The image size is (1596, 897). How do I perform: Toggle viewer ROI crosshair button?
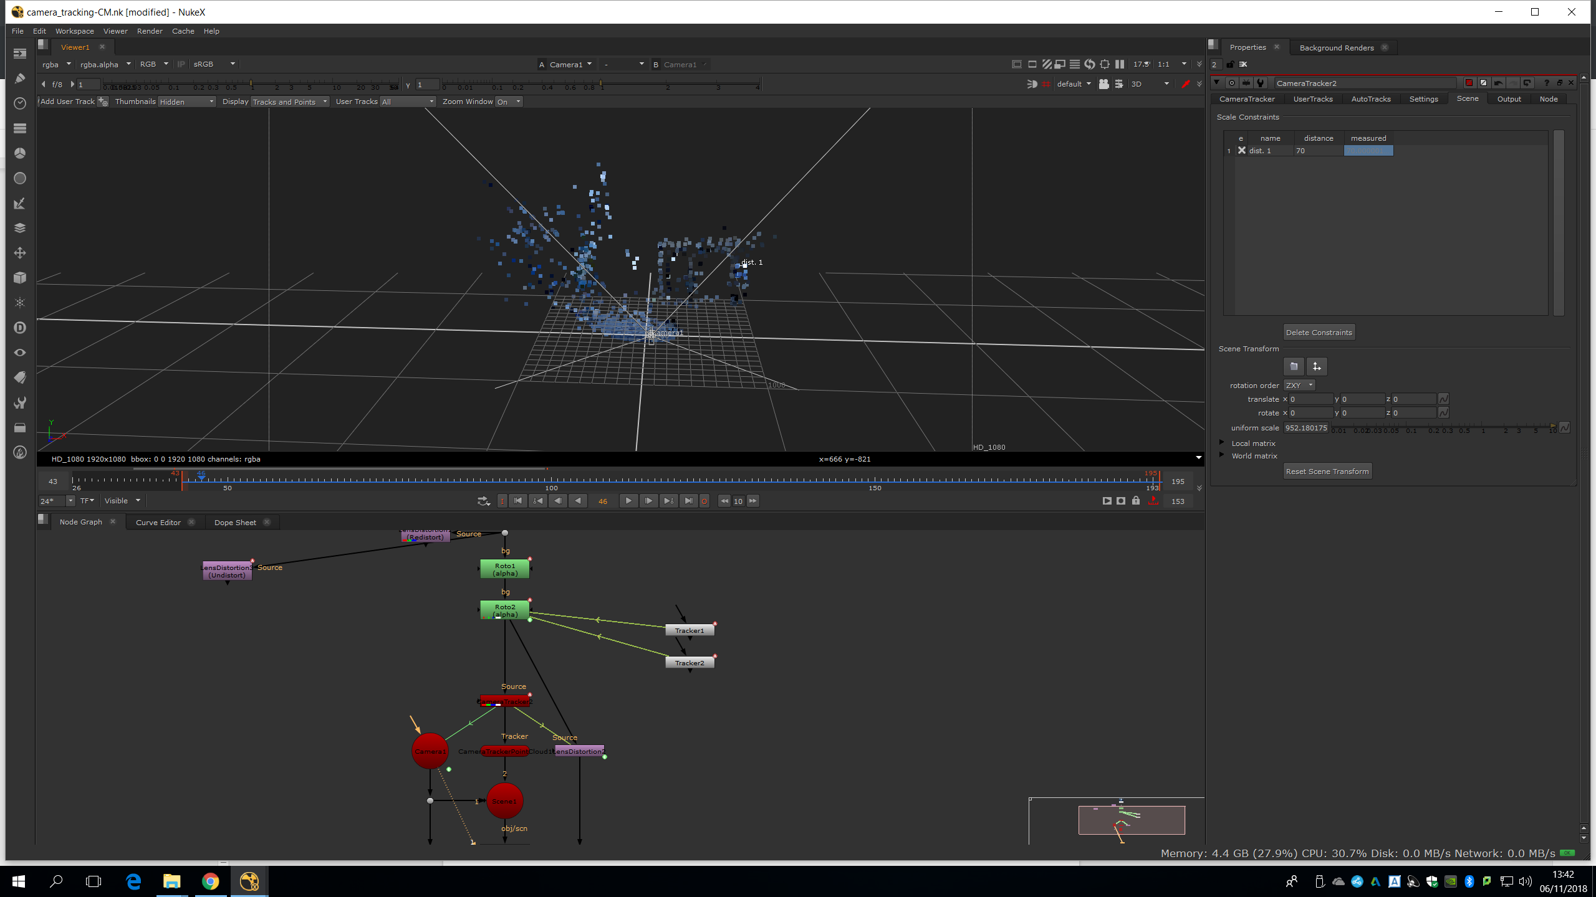point(1104,64)
